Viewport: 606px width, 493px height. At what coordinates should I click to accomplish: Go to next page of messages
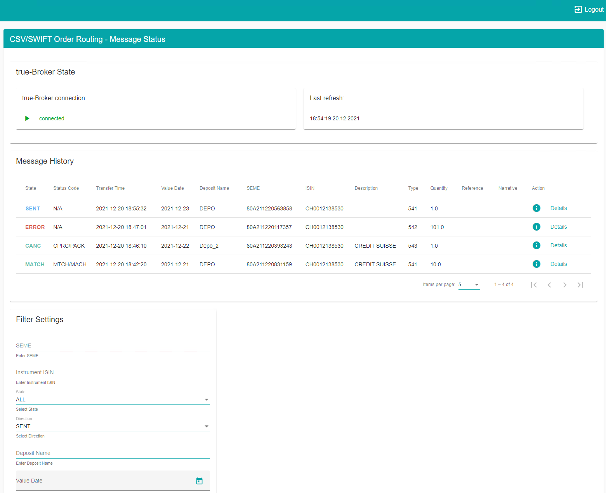coord(565,285)
